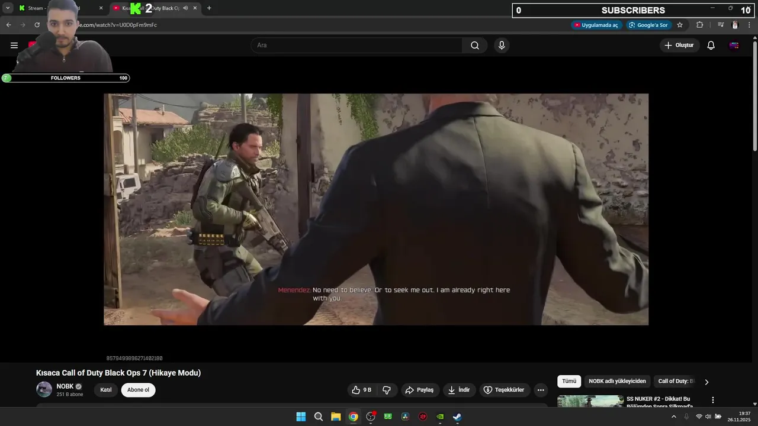Go forward in browser history
The height and width of the screenshot is (426, 758).
pyautogui.click(x=23, y=25)
